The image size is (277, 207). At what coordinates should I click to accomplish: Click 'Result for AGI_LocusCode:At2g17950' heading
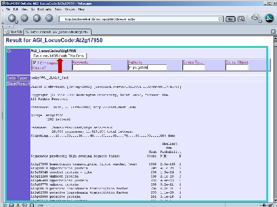pyautogui.click(x=54, y=40)
